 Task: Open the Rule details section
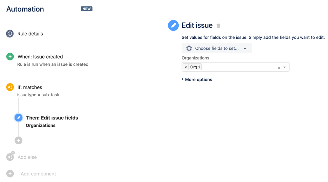(x=30, y=34)
